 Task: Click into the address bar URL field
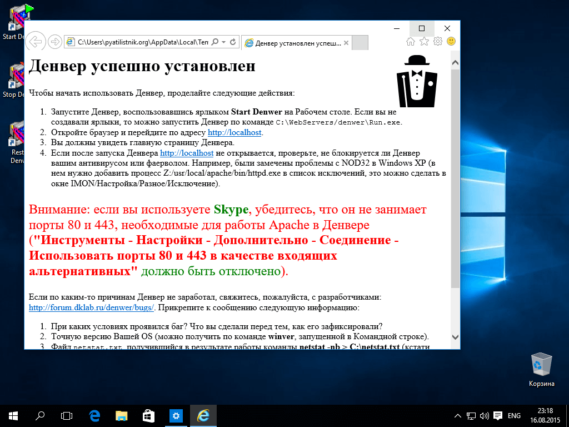pyautogui.click(x=142, y=42)
